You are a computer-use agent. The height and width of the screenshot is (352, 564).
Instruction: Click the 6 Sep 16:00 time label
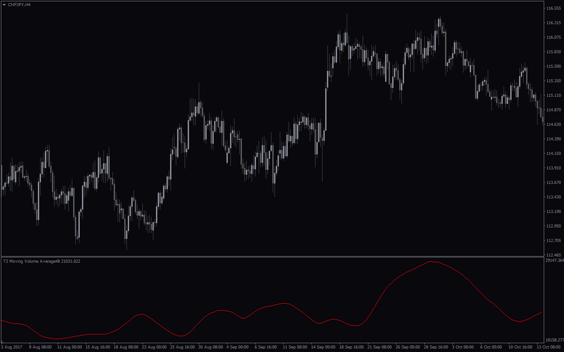point(266,347)
